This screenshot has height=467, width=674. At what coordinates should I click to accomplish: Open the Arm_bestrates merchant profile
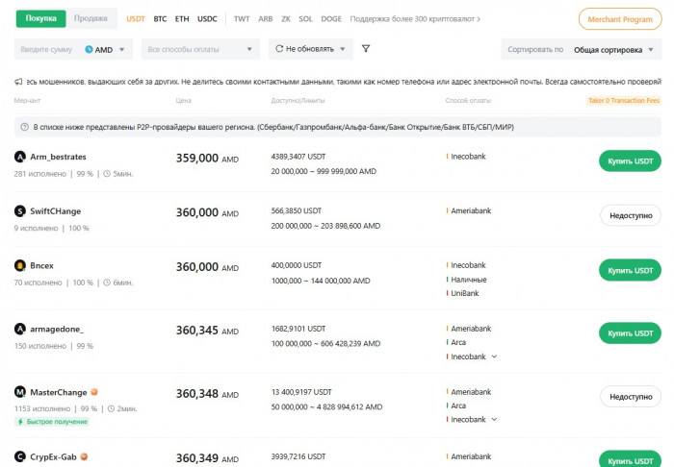58,157
